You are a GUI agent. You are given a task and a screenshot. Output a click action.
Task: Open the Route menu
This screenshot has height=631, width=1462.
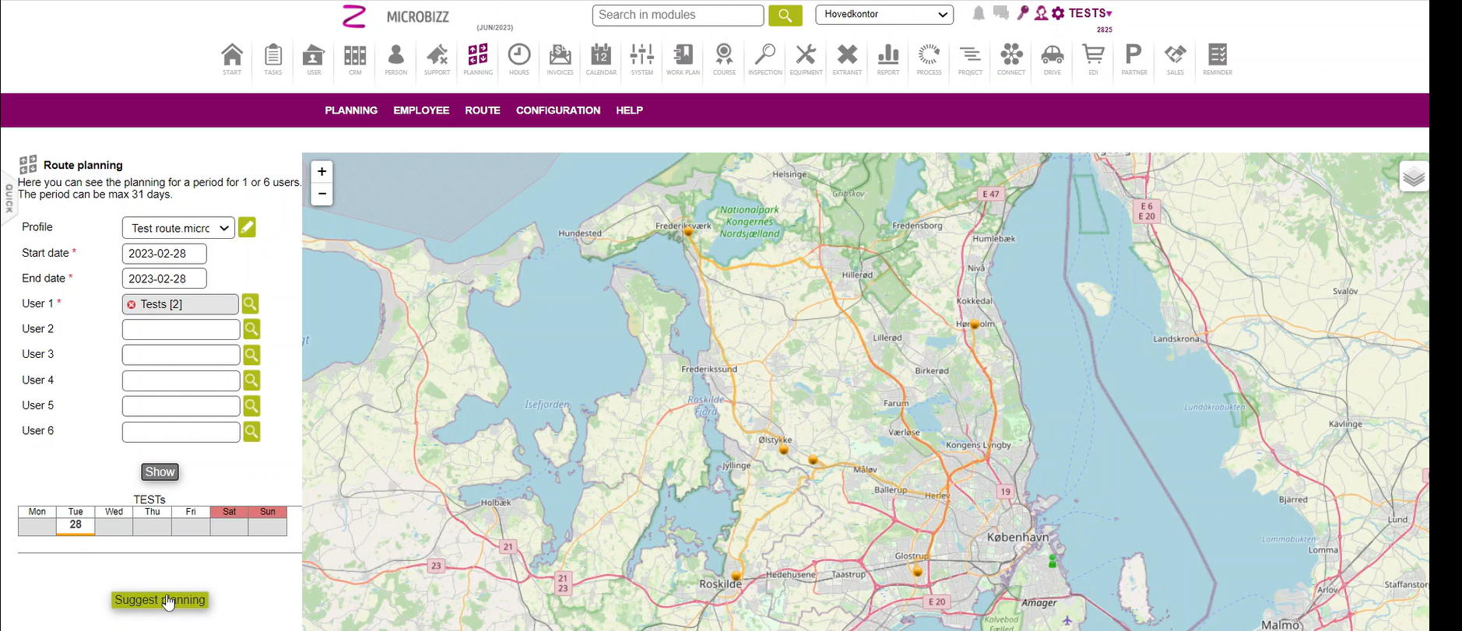pos(482,110)
